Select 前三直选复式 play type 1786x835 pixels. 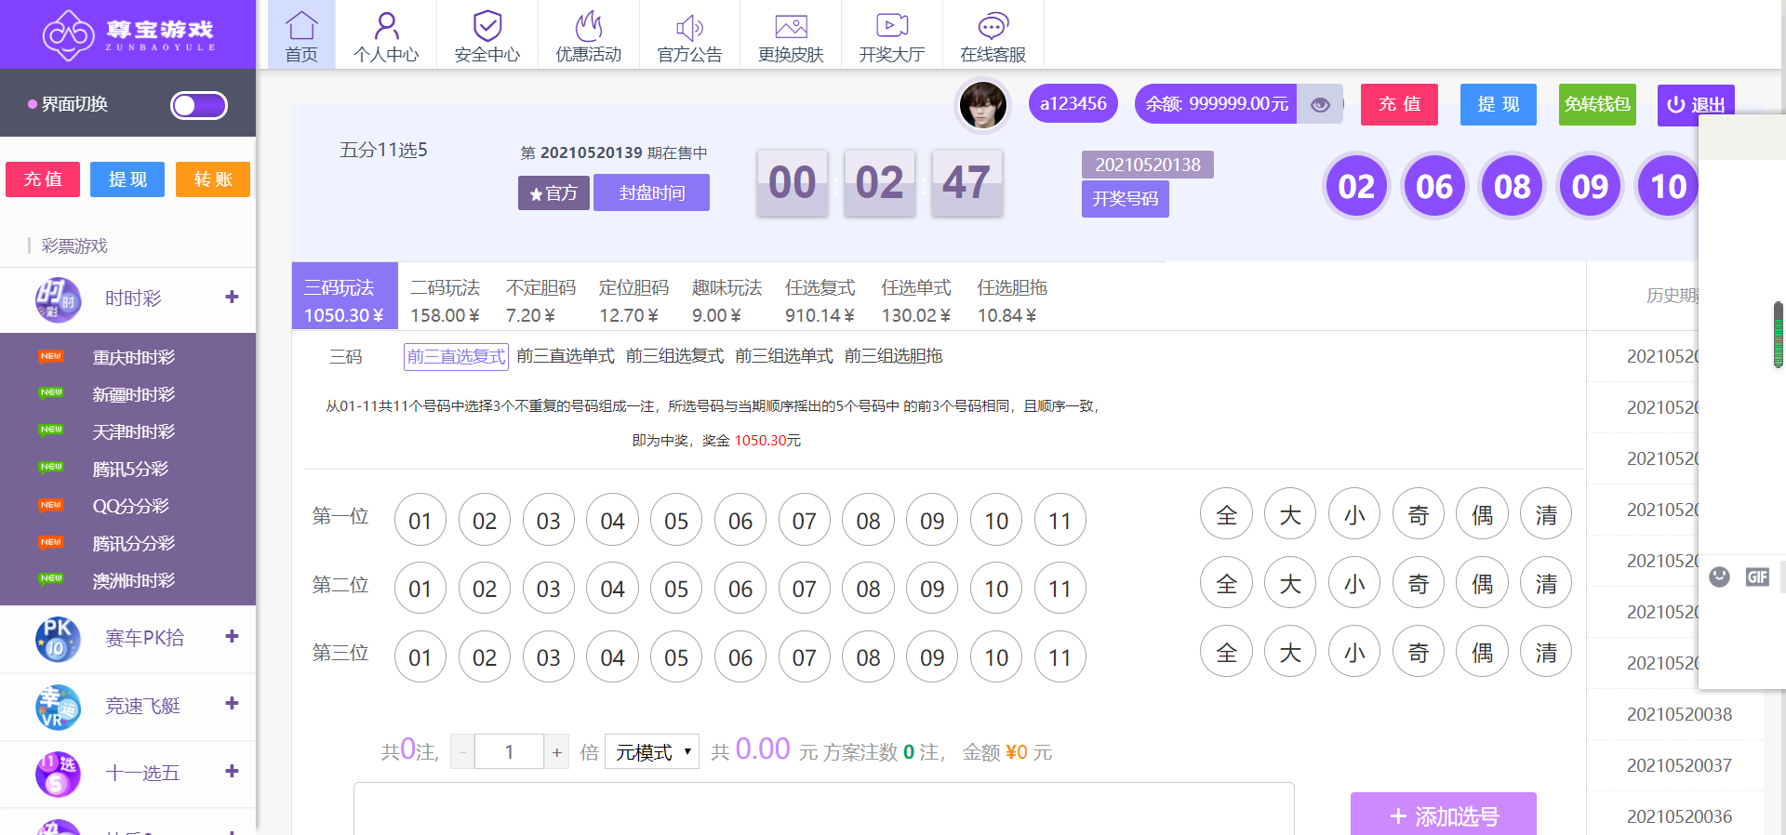[456, 357]
